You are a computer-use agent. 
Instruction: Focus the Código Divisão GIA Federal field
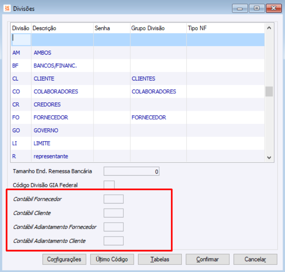click(x=109, y=185)
